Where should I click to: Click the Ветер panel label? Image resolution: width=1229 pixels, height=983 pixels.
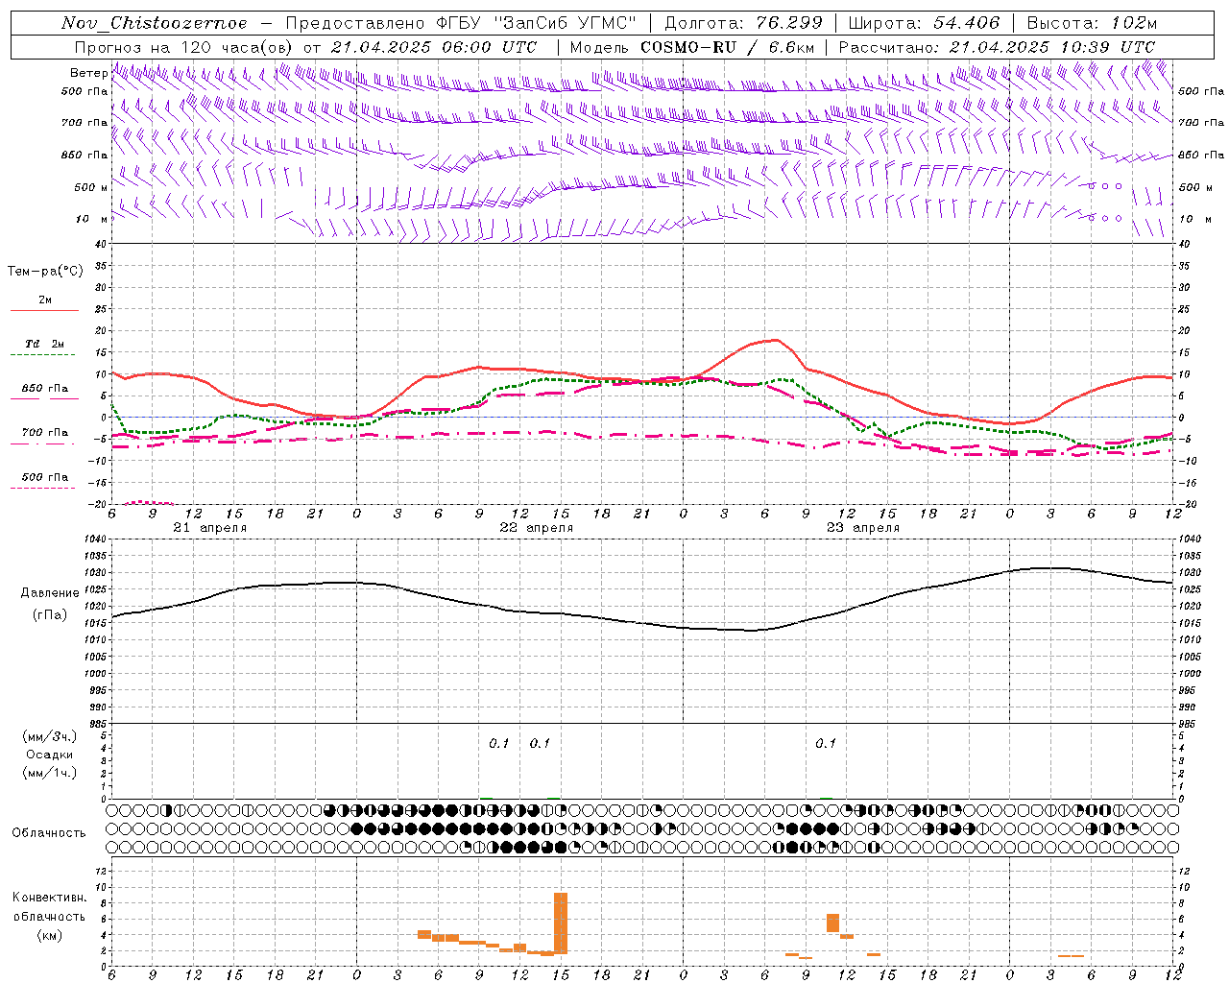pos(88,73)
